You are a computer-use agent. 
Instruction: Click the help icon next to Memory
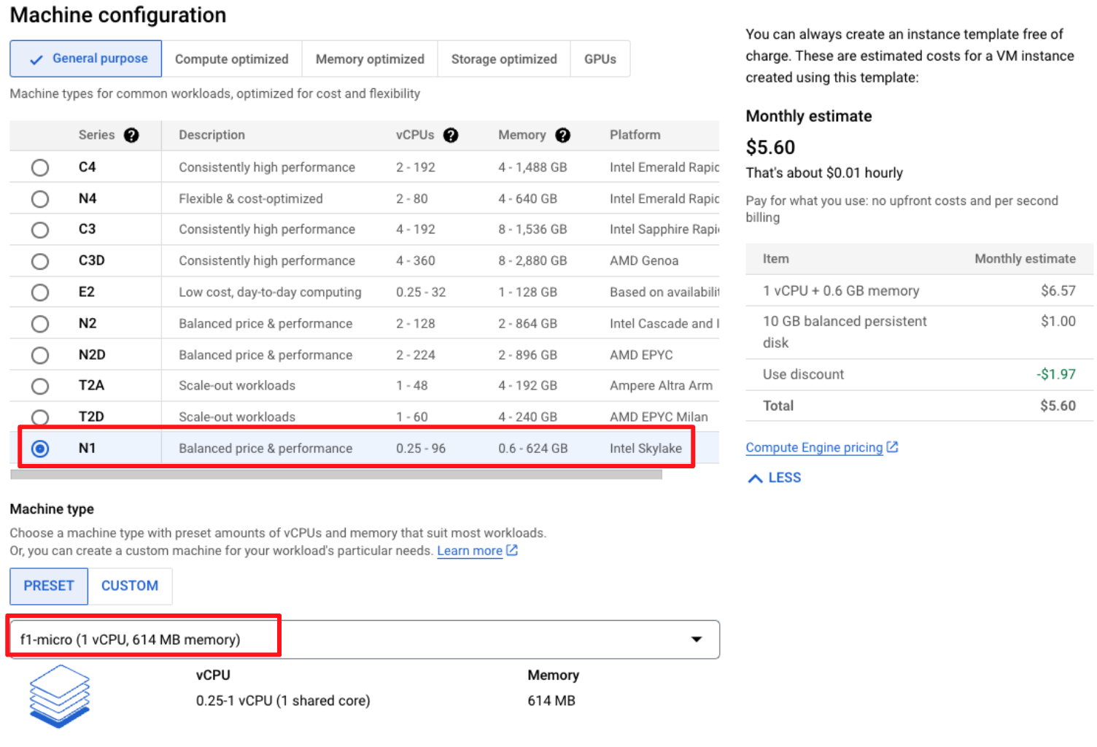562,135
